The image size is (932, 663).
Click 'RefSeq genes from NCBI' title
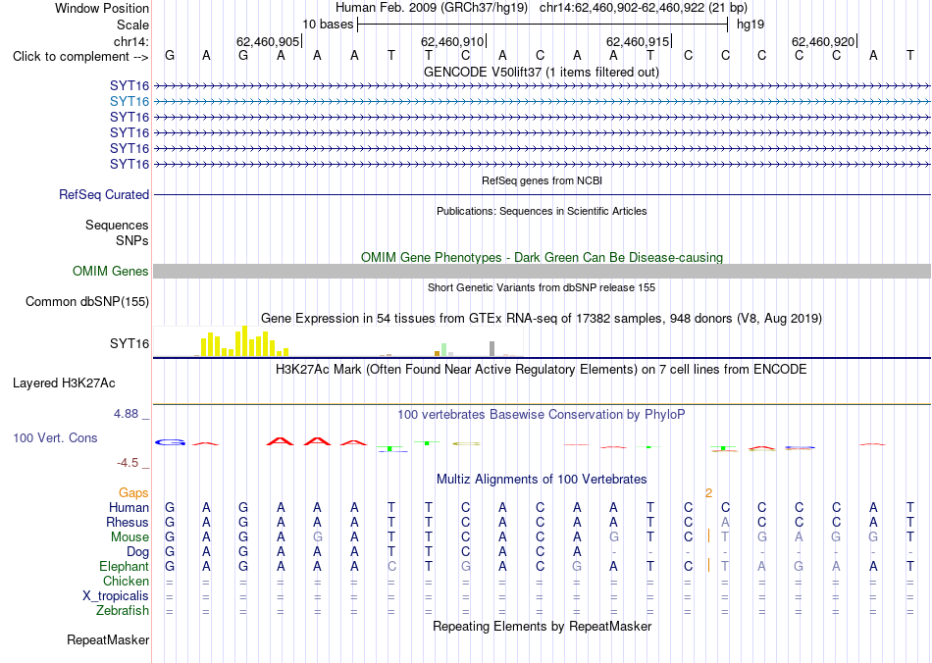point(543,180)
